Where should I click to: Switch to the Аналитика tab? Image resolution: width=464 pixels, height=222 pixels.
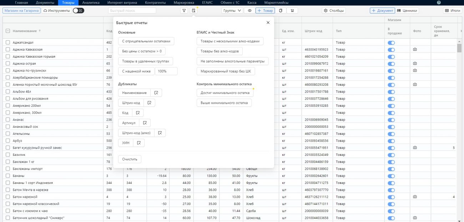click(x=91, y=2)
